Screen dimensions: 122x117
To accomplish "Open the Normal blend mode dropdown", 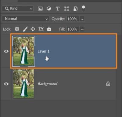I will [x=26, y=19].
